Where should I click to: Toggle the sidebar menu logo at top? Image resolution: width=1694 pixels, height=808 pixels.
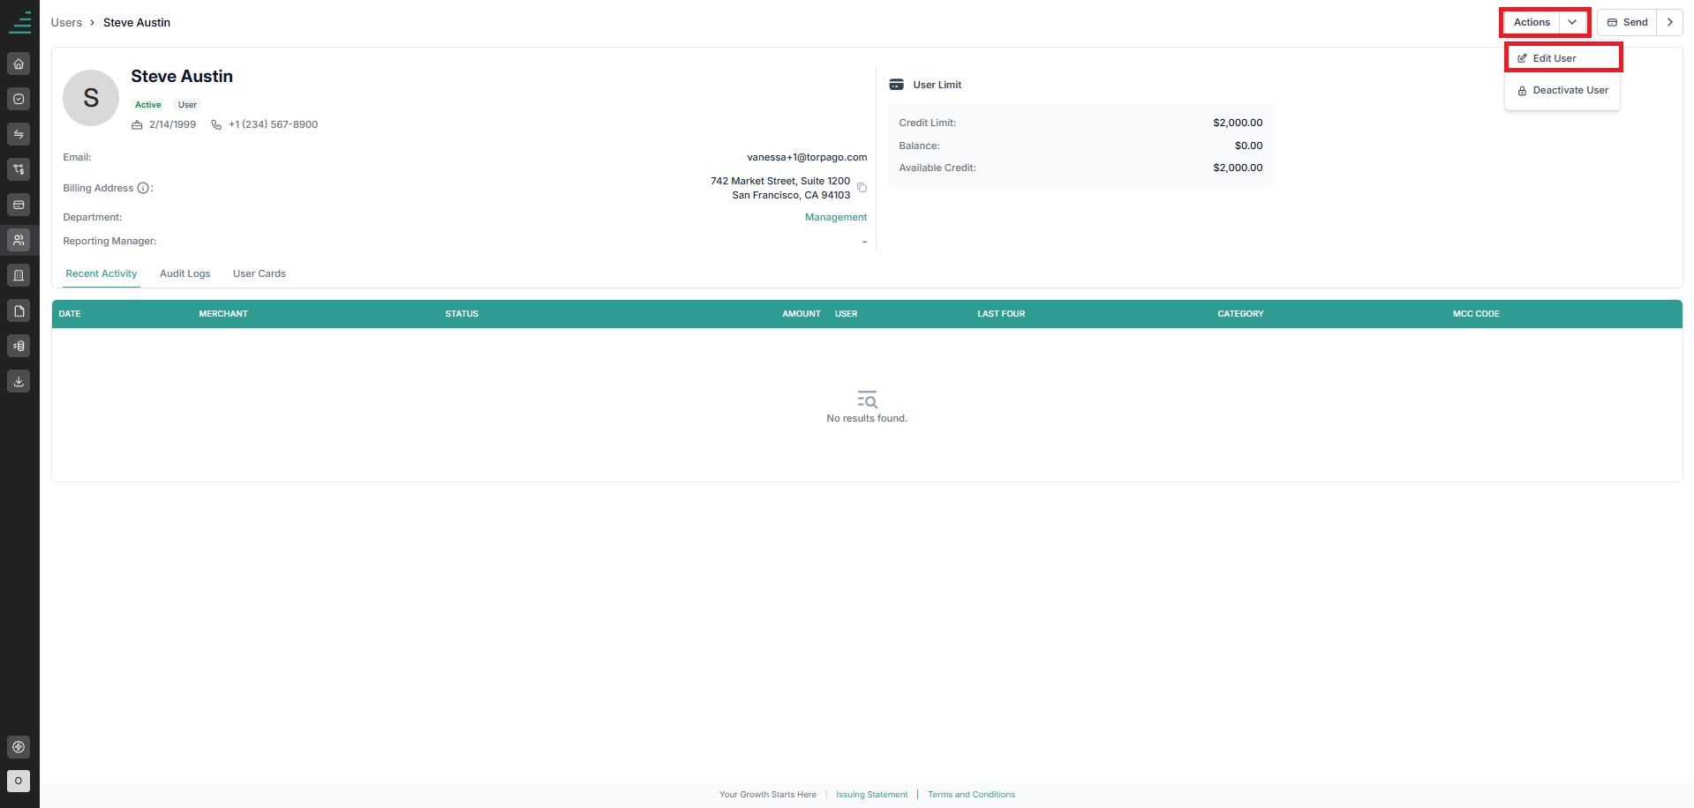[x=19, y=22]
